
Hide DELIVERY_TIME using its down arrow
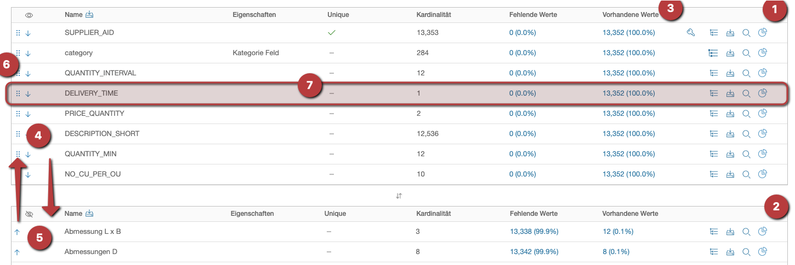tap(28, 93)
